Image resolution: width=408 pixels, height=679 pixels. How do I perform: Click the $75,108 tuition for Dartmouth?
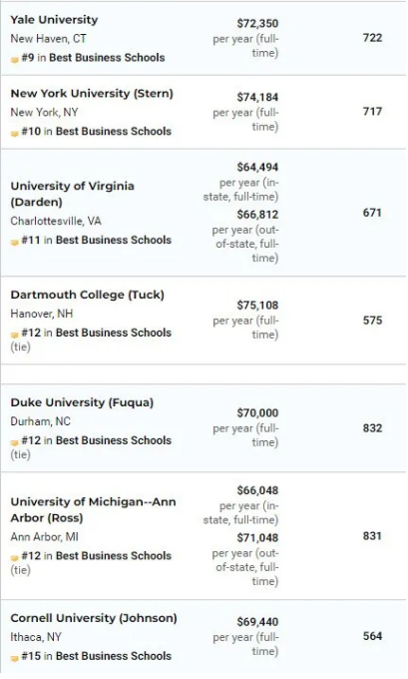[x=257, y=306]
